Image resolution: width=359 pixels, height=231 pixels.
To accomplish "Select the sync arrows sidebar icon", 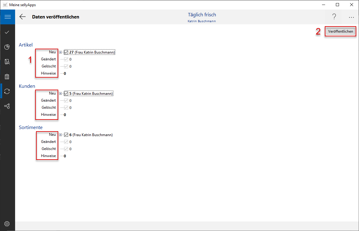I will tap(7, 91).
